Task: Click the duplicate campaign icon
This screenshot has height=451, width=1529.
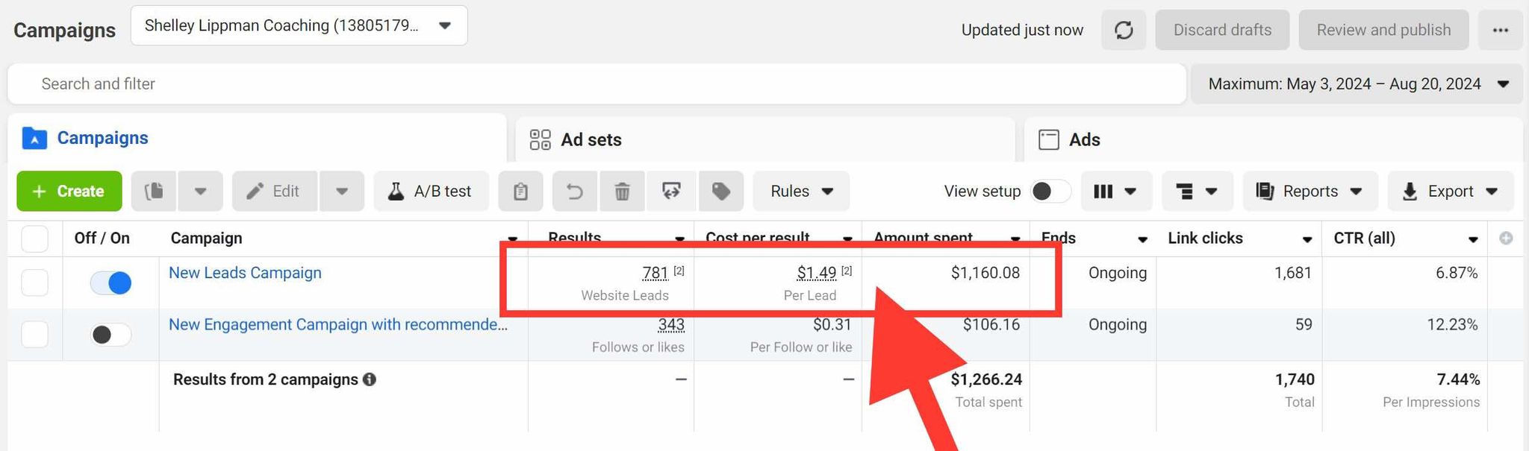Action: coord(155,192)
